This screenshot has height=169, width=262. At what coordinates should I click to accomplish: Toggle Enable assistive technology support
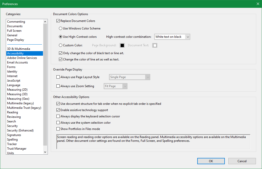(58, 110)
